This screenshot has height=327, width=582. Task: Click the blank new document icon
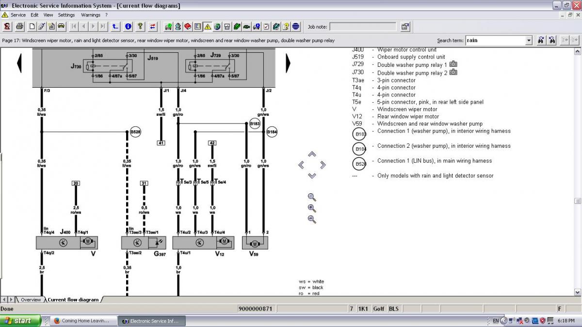coord(32,26)
